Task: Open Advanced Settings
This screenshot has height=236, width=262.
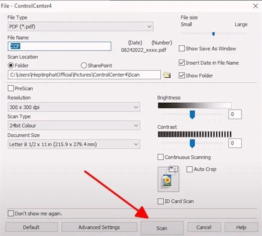Action: click(x=99, y=227)
